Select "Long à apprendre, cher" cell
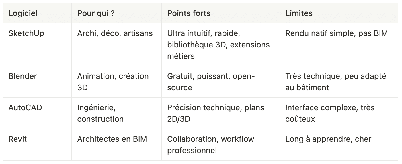 pyautogui.click(x=339, y=145)
